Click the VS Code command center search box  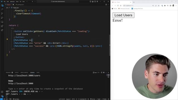(x=58, y=2)
